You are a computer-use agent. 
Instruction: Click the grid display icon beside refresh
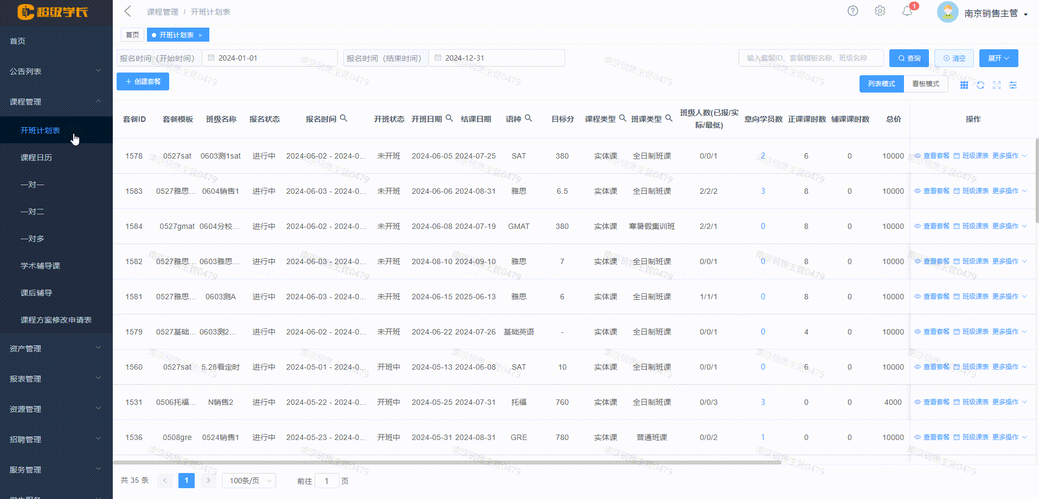tap(964, 85)
